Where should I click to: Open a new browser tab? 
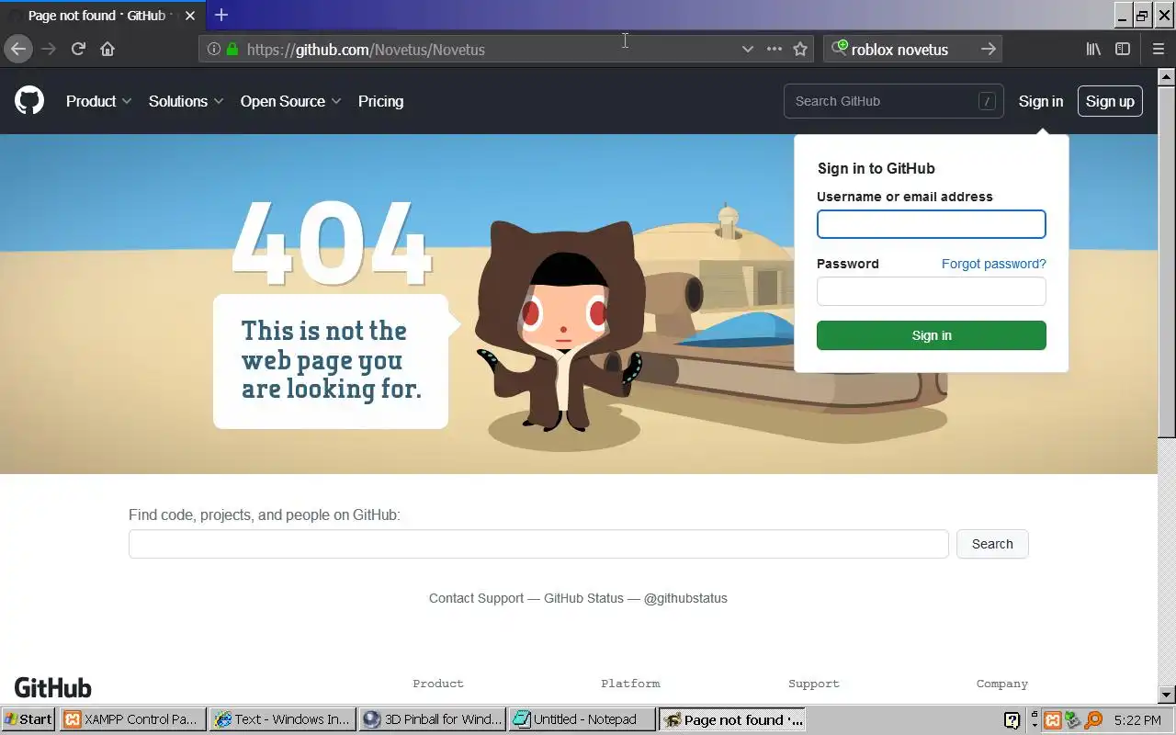(x=221, y=15)
